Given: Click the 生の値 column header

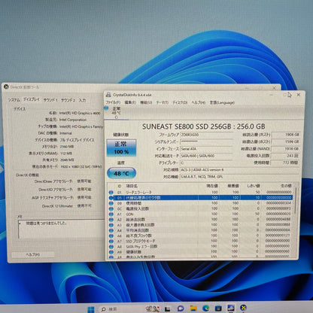Looking at the screenshot, I should (x=286, y=186).
